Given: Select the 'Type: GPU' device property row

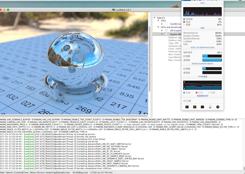Looking at the screenshot, I should click(173, 43).
